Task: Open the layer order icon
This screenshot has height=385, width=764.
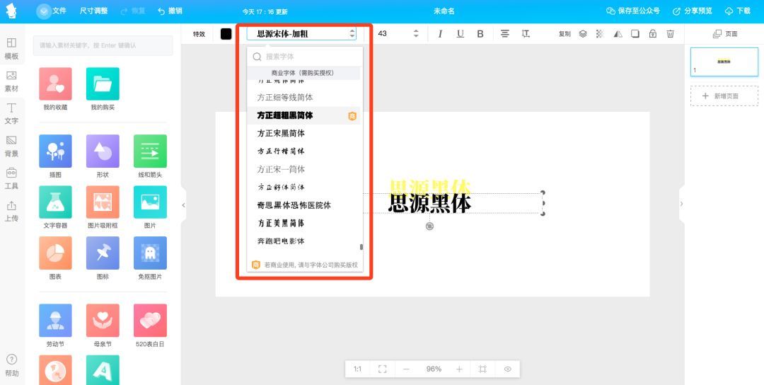Action: click(x=583, y=34)
